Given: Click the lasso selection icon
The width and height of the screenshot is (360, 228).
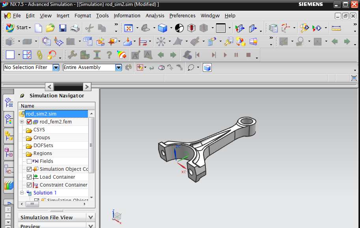Looking at the screenshot, I should 191,67.
